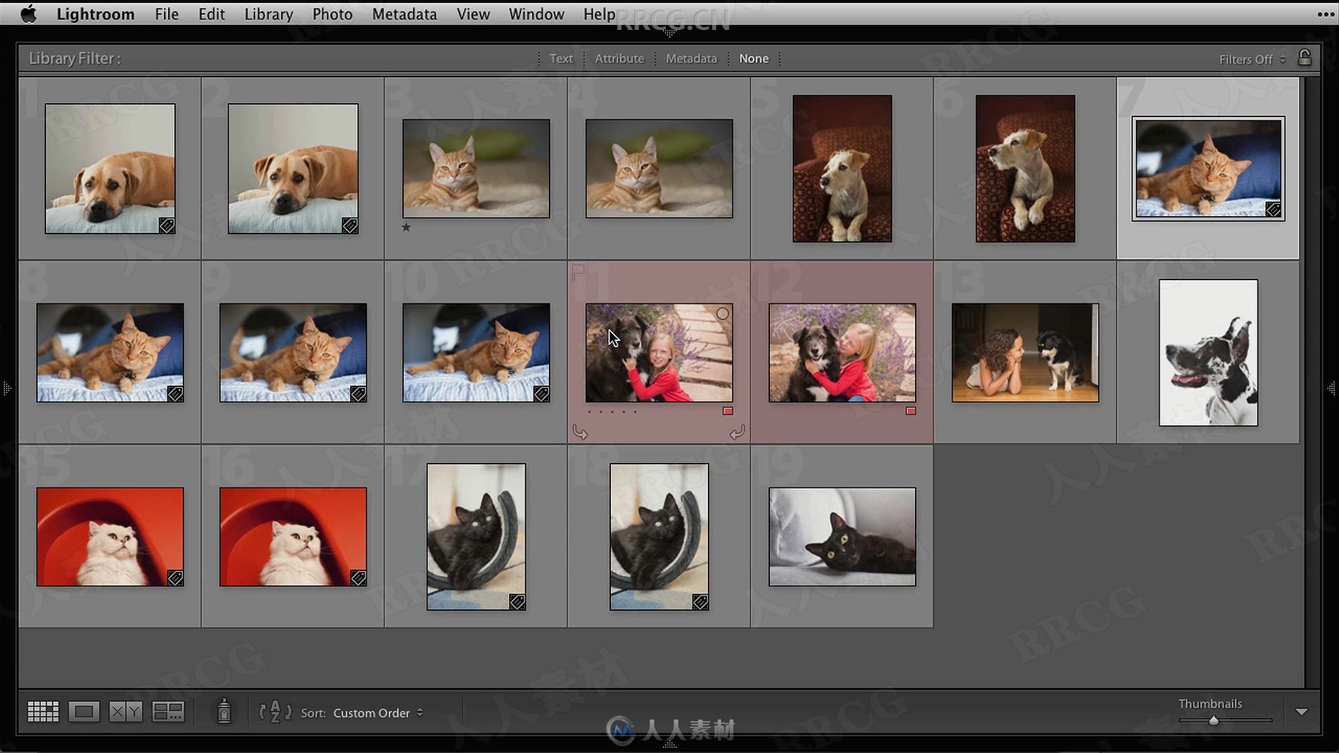Click keyword badge on cat photo 10
1339x753 pixels.
pos(541,394)
